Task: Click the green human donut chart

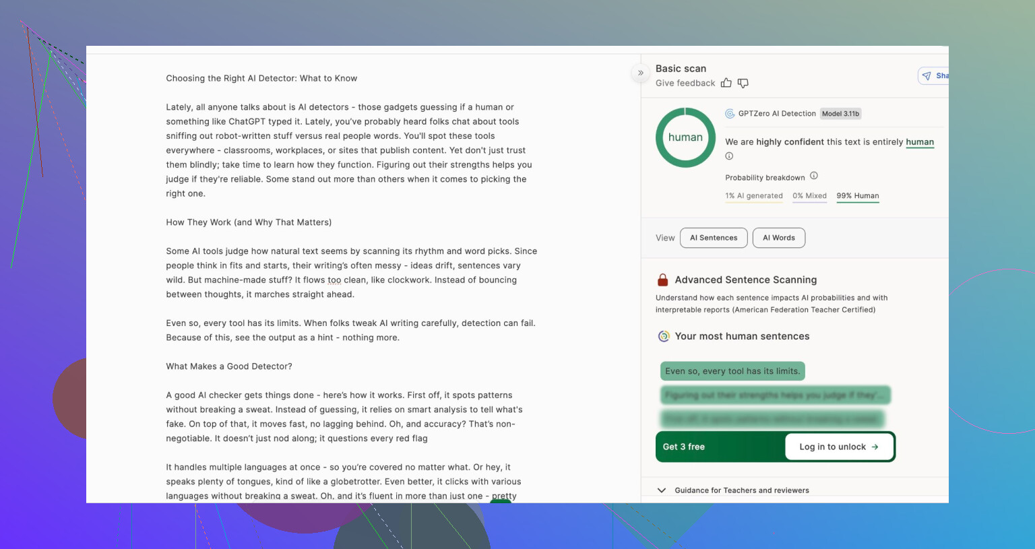Action: 685,137
